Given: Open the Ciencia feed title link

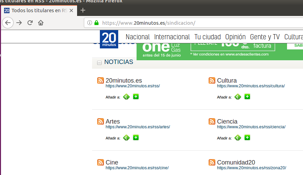Looking at the screenshot, I should click(x=227, y=121).
